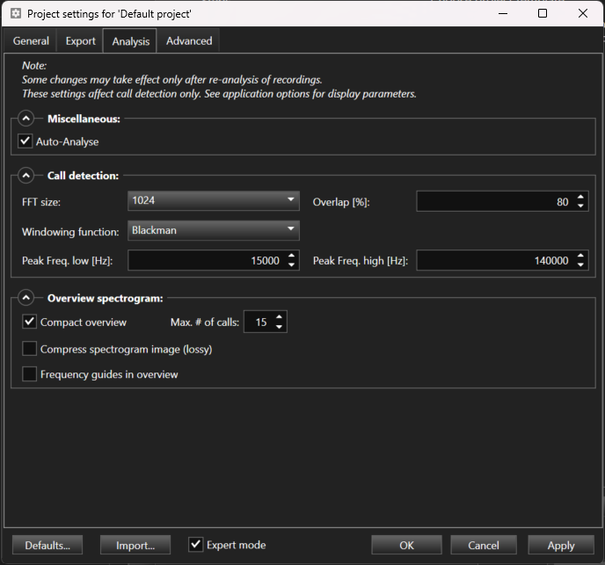Open the Advanced tab
The image size is (605, 565).
pos(189,41)
